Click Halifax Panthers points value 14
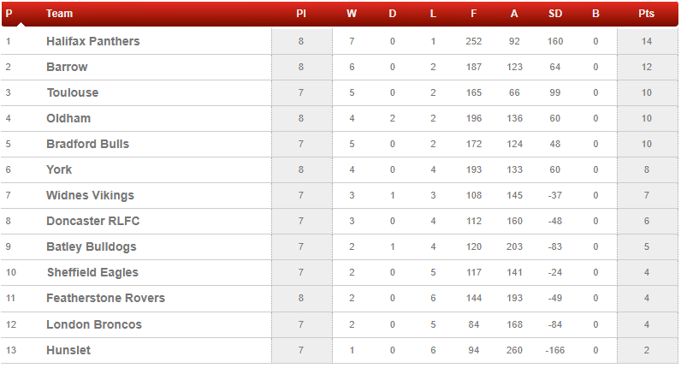681x368 pixels. [647, 41]
